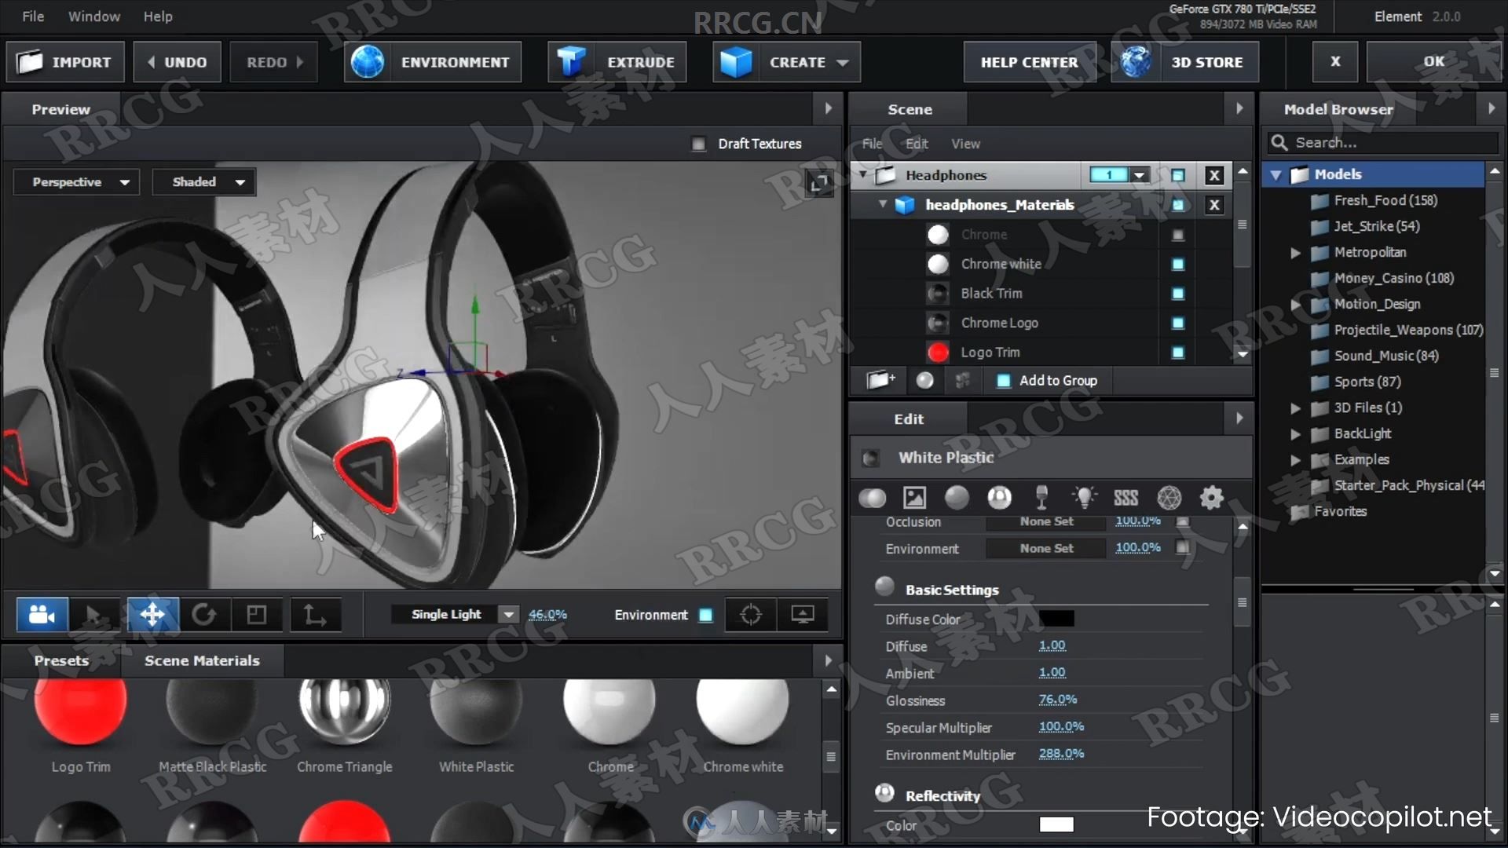Select the arrow selection tool
This screenshot has height=848, width=1508.
click(94, 615)
